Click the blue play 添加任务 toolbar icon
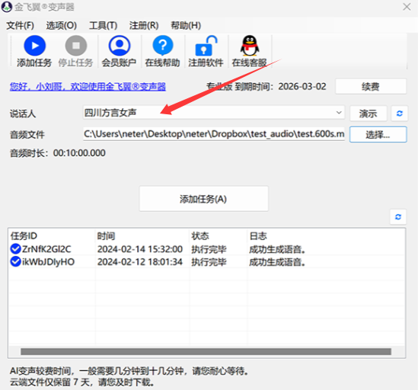 tap(35, 46)
